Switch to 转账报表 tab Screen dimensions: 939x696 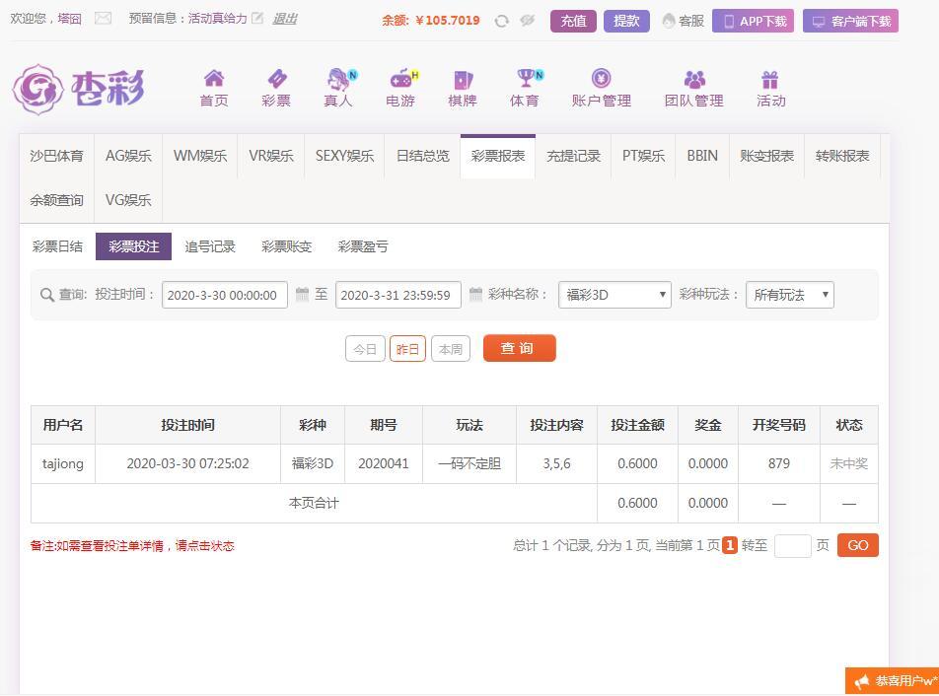[842, 156]
